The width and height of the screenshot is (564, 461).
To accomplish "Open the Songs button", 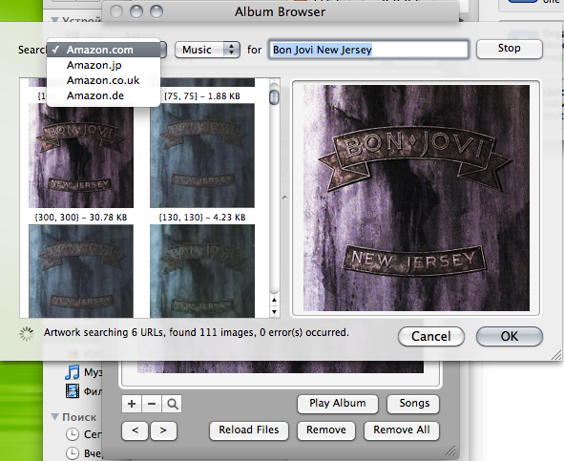I will coord(413,404).
